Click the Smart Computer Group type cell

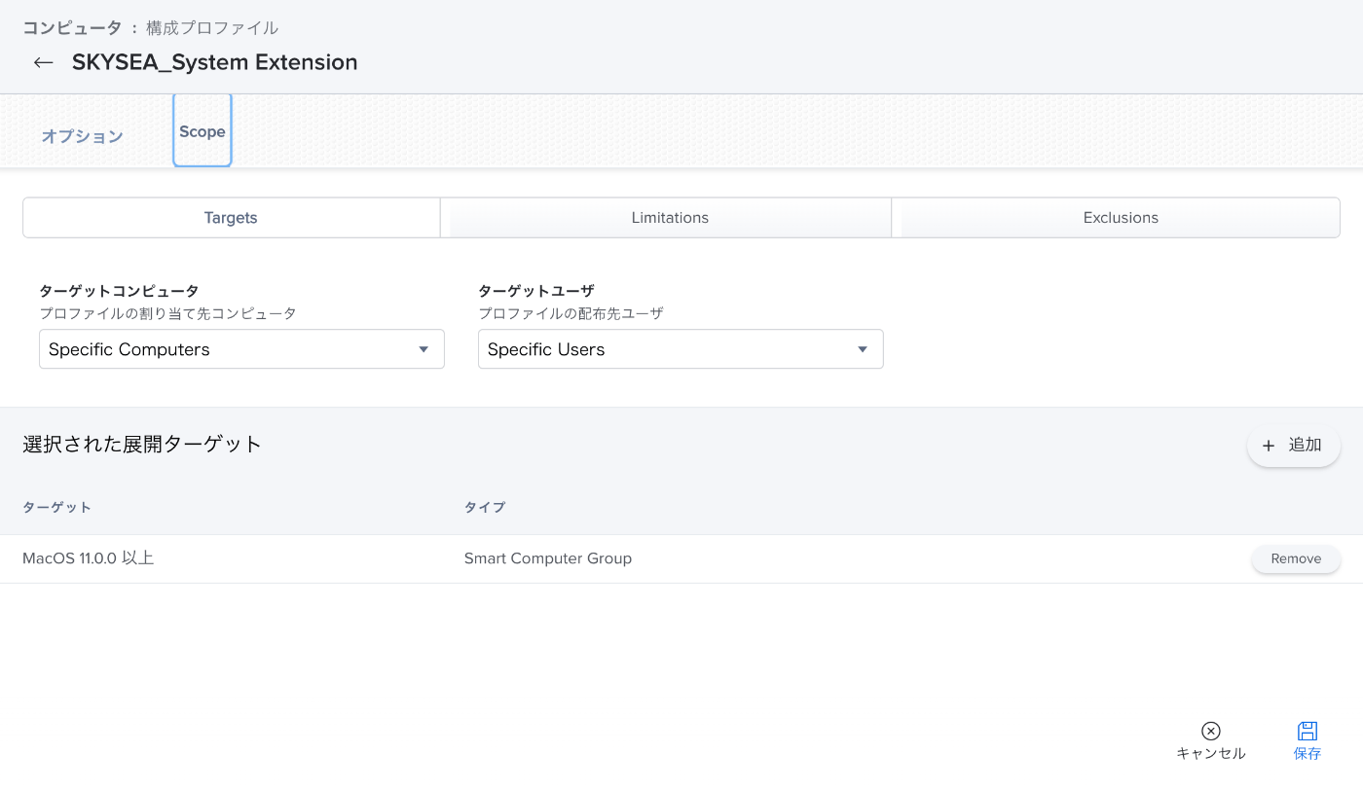coord(548,558)
